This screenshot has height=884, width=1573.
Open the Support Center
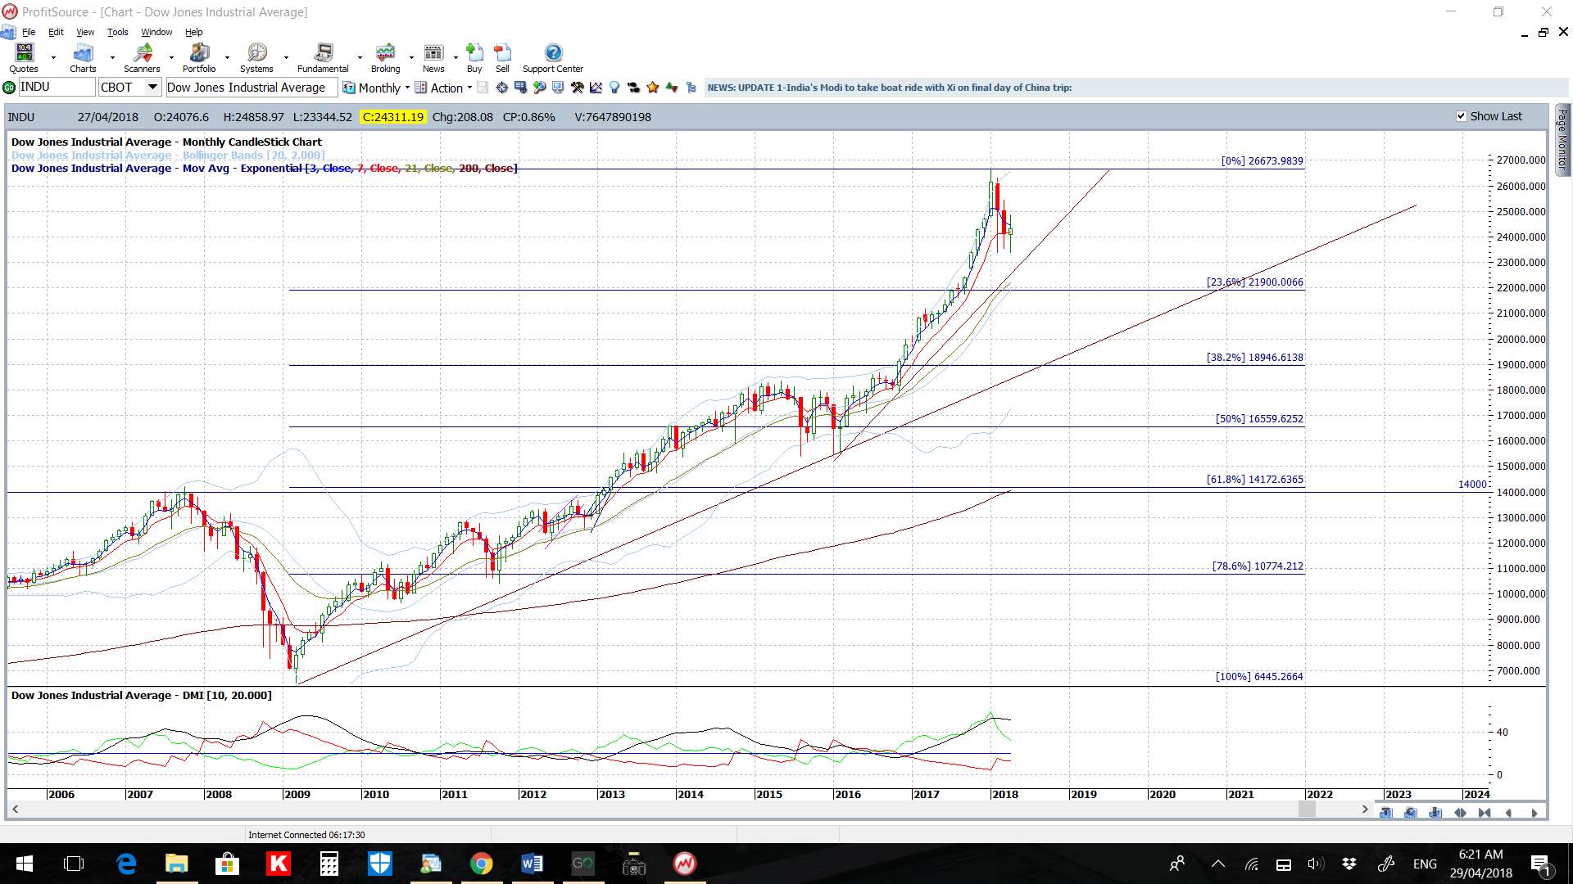click(x=553, y=58)
